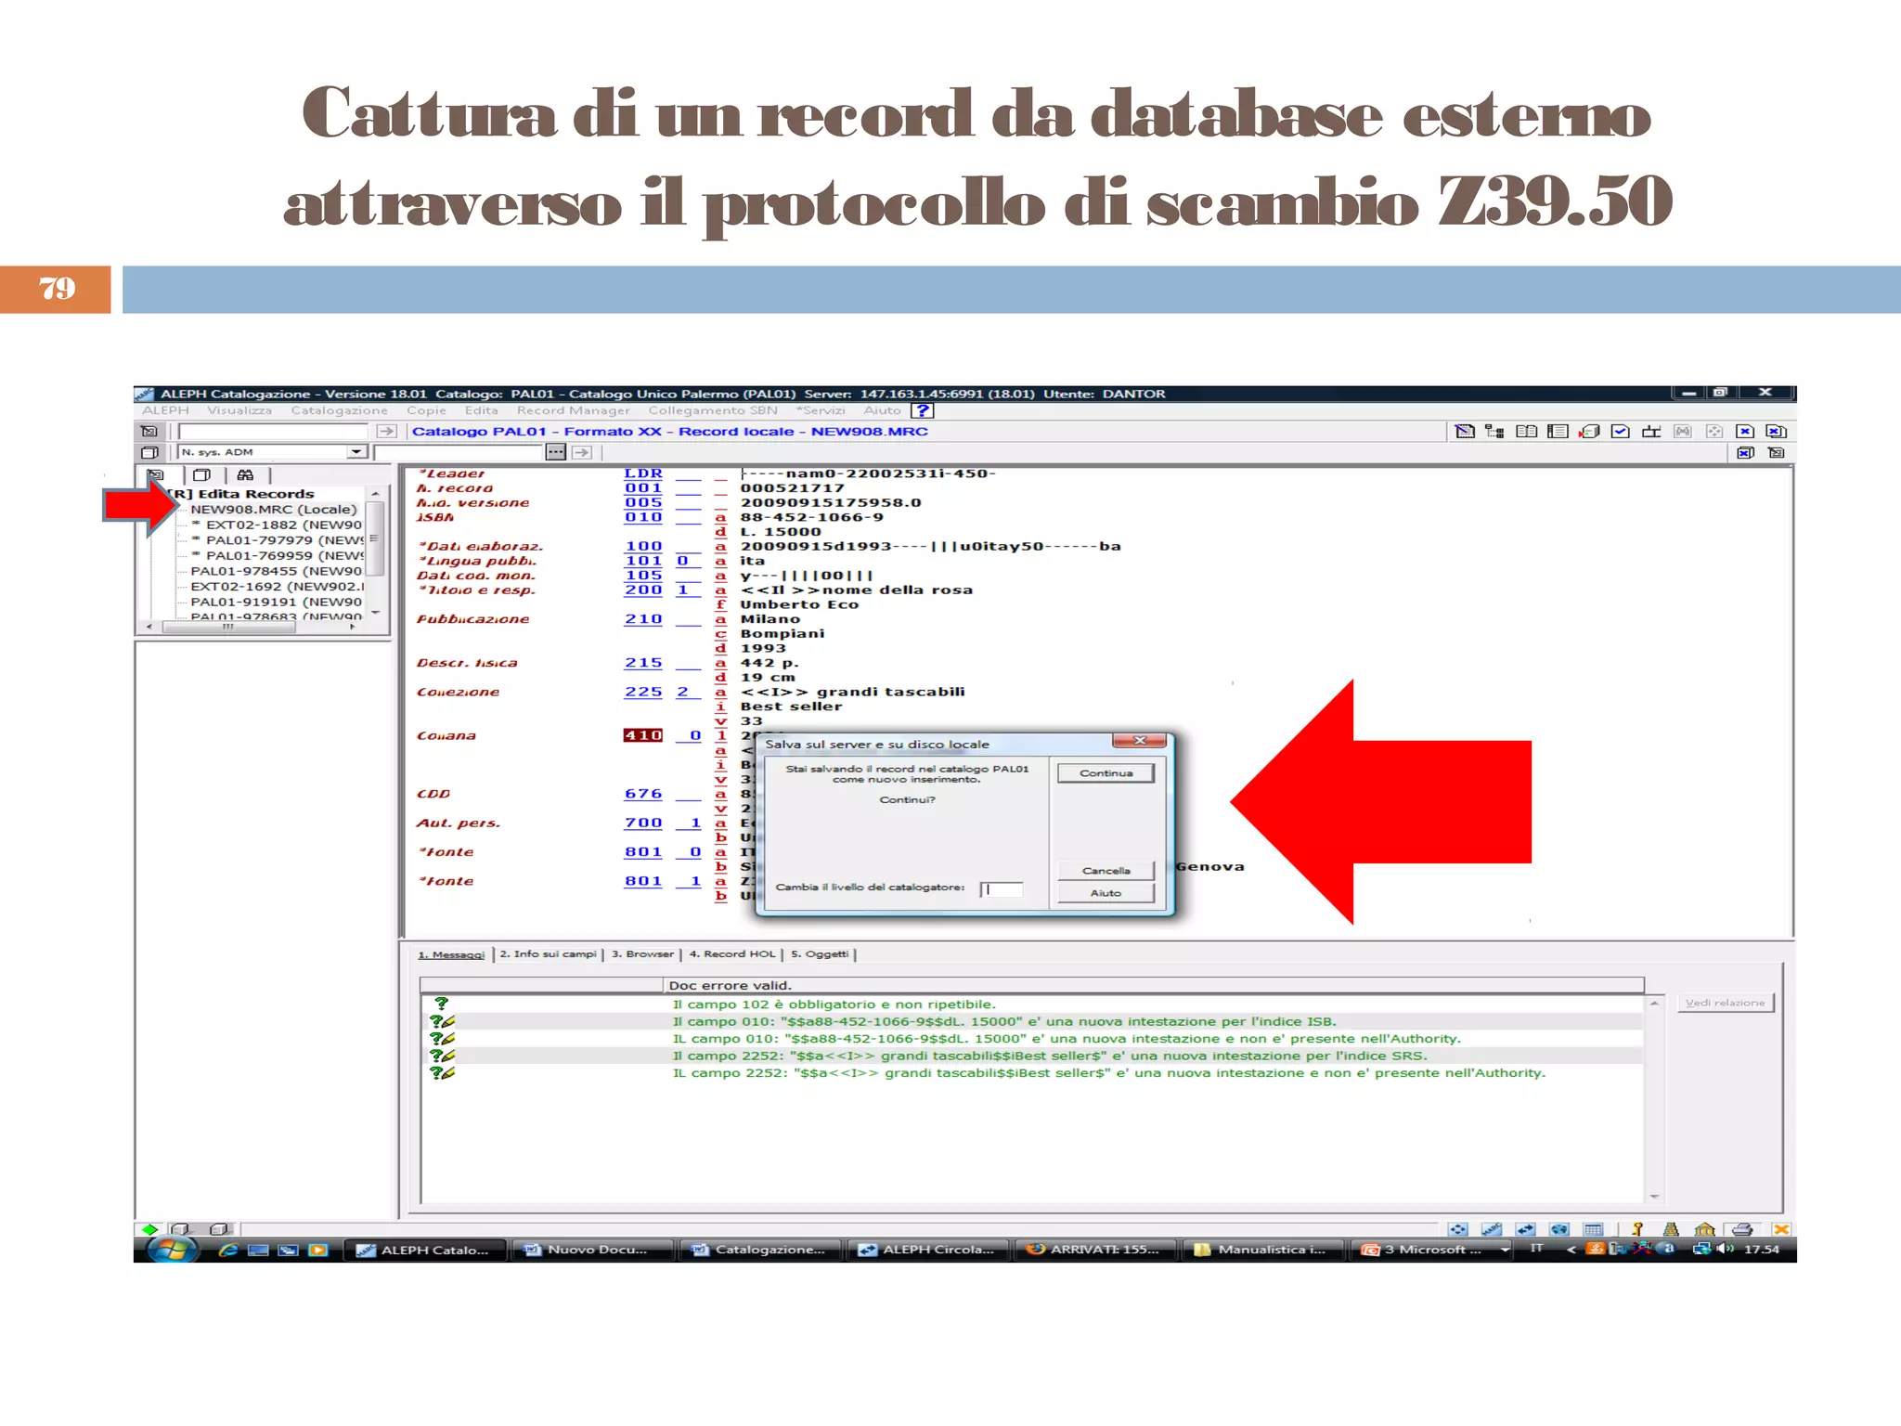The image size is (1901, 1426).
Task: Click the Continua button in the dialog
Action: coord(1106,772)
